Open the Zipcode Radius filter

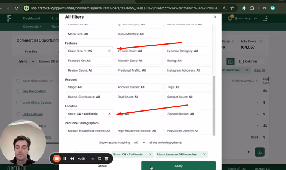[x=188, y=114]
